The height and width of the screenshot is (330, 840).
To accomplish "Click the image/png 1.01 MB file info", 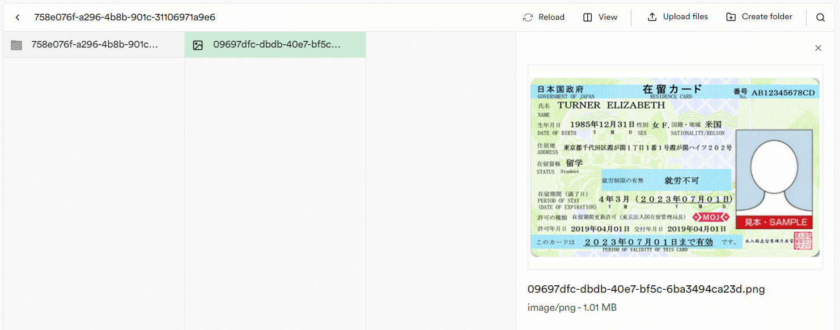I will (x=572, y=307).
